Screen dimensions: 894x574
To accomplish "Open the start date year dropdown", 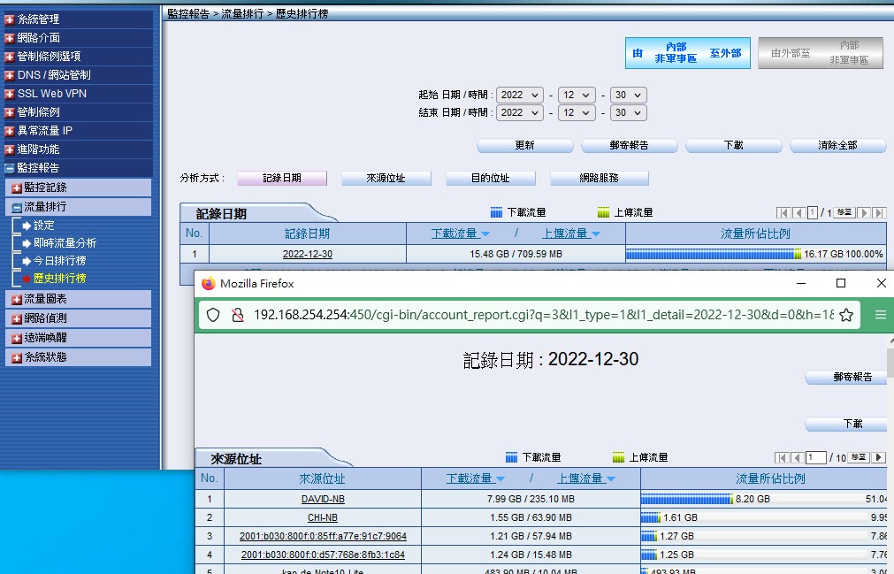I will tap(519, 95).
